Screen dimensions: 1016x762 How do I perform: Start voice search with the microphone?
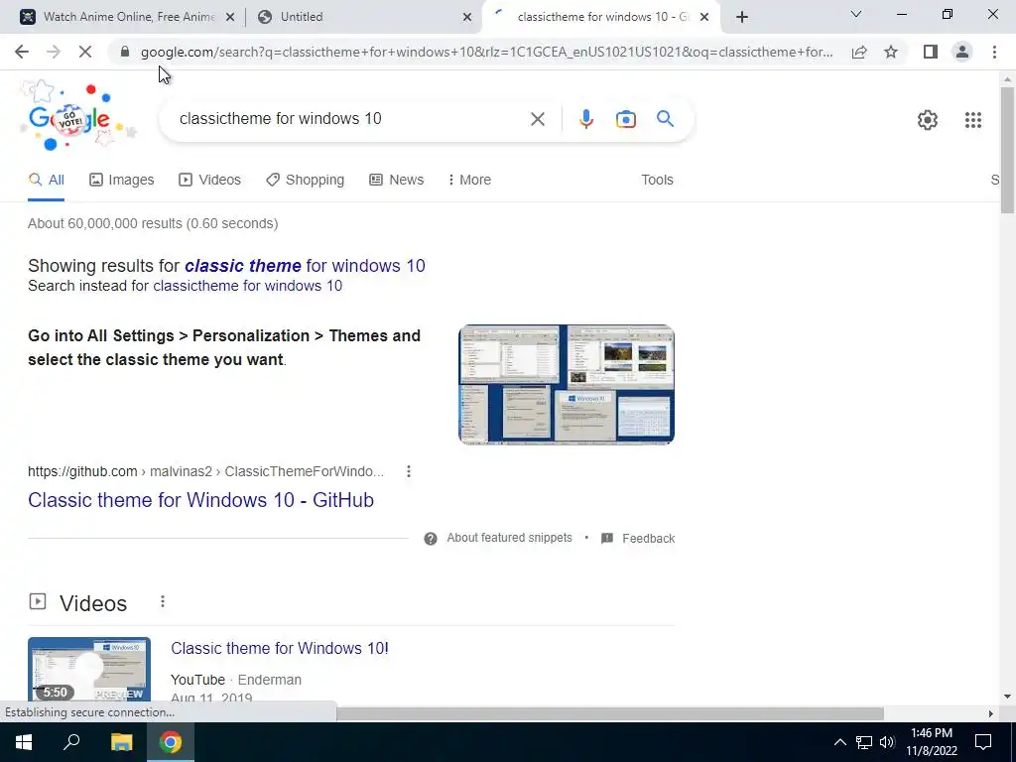(x=585, y=119)
